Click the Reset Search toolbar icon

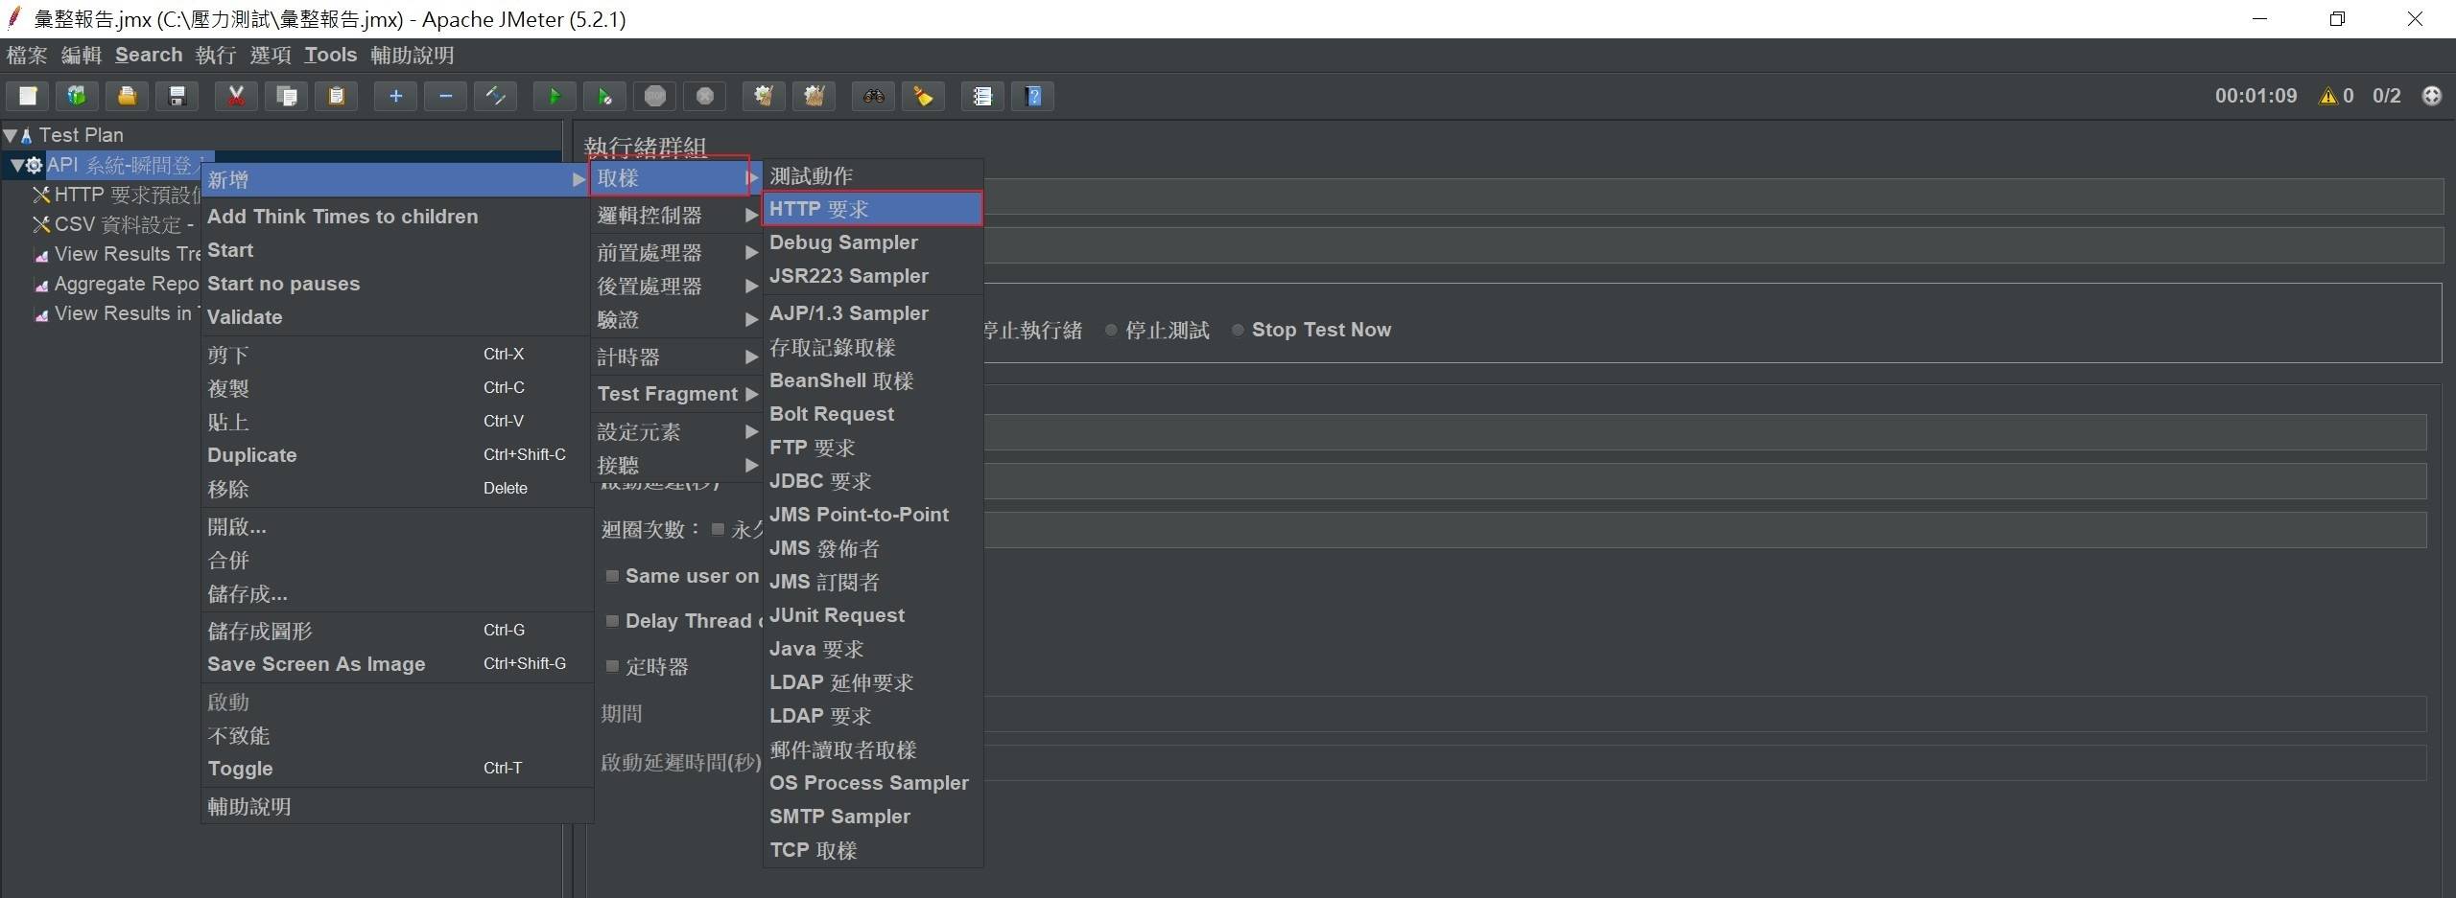(x=923, y=96)
